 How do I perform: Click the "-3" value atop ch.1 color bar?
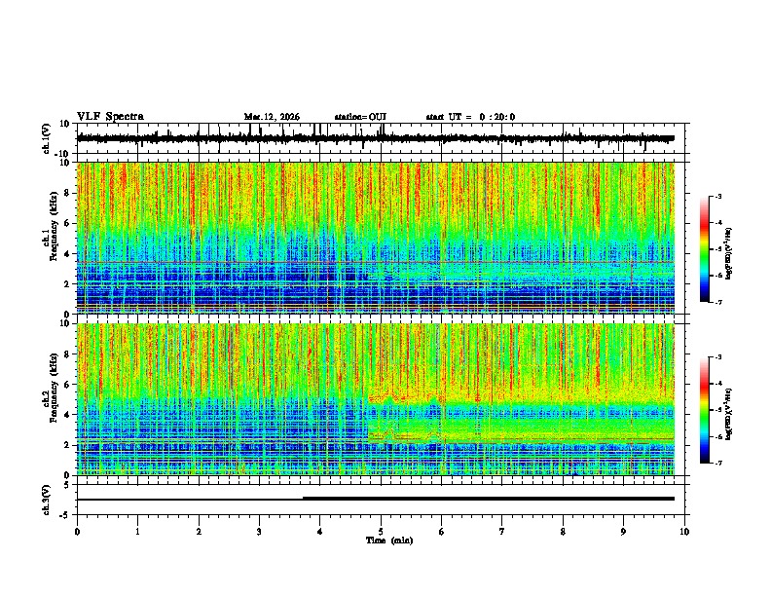pos(717,196)
